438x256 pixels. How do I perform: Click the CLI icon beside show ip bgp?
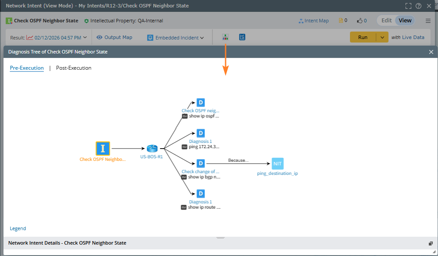pos(184,177)
